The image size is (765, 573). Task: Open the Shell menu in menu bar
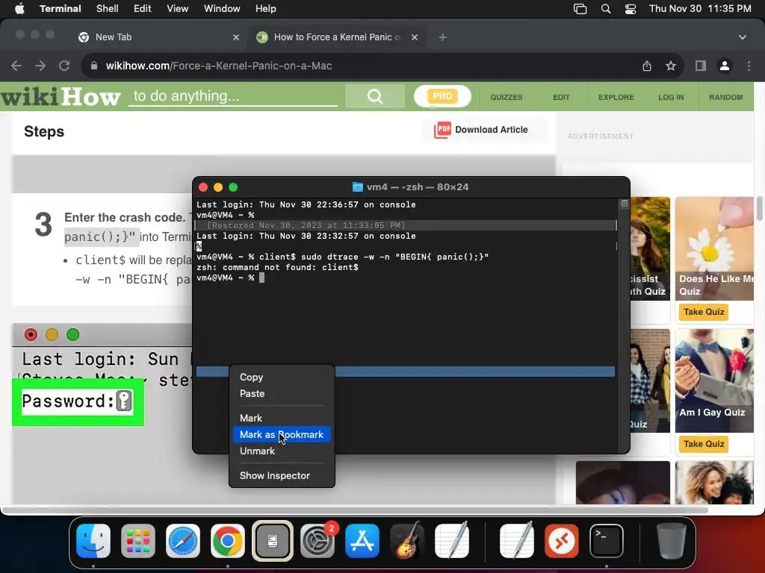[107, 9]
